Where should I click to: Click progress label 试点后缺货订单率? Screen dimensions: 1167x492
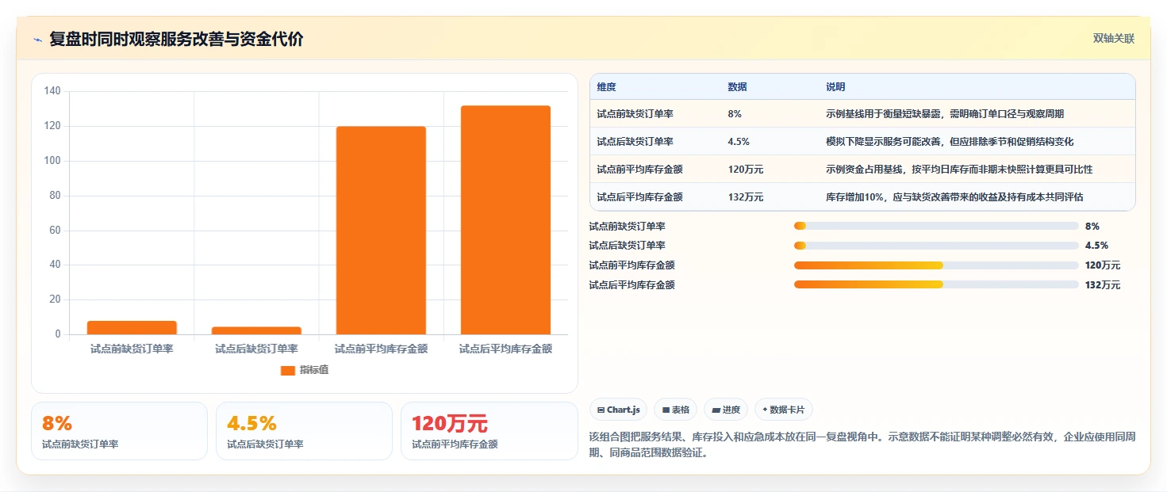628,246
